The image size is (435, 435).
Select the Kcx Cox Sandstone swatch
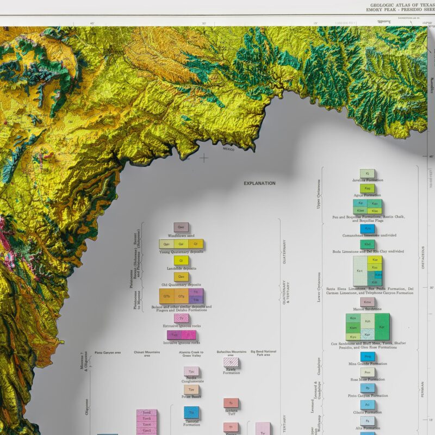pos(353,318)
